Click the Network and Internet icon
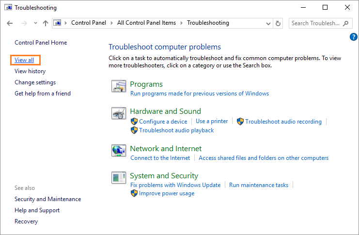This screenshot has height=235, width=359. [x=119, y=151]
